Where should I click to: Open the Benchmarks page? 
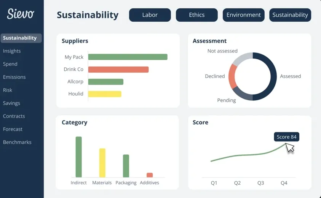(x=17, y=142)
